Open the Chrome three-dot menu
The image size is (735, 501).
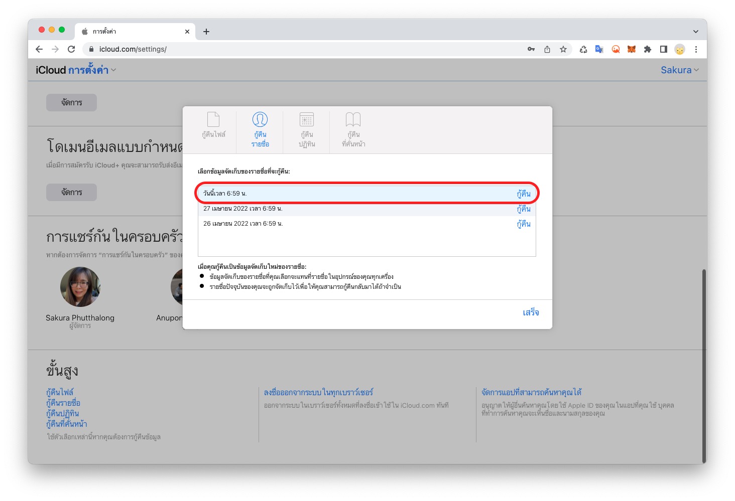pos(696,49)
